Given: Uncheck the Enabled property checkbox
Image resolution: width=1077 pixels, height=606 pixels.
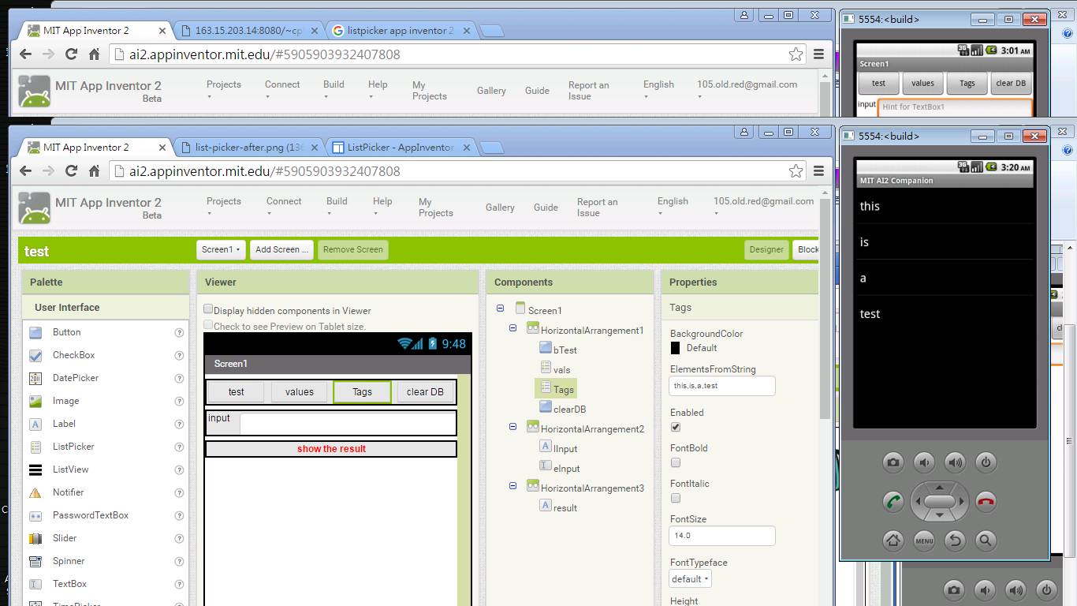Looking at the screenshot, I should click(x=675, y=427).
